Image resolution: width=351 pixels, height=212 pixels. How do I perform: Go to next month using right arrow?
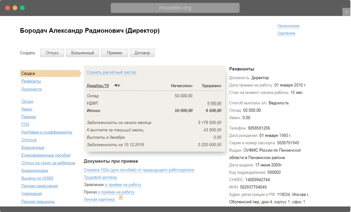[119, 85]
